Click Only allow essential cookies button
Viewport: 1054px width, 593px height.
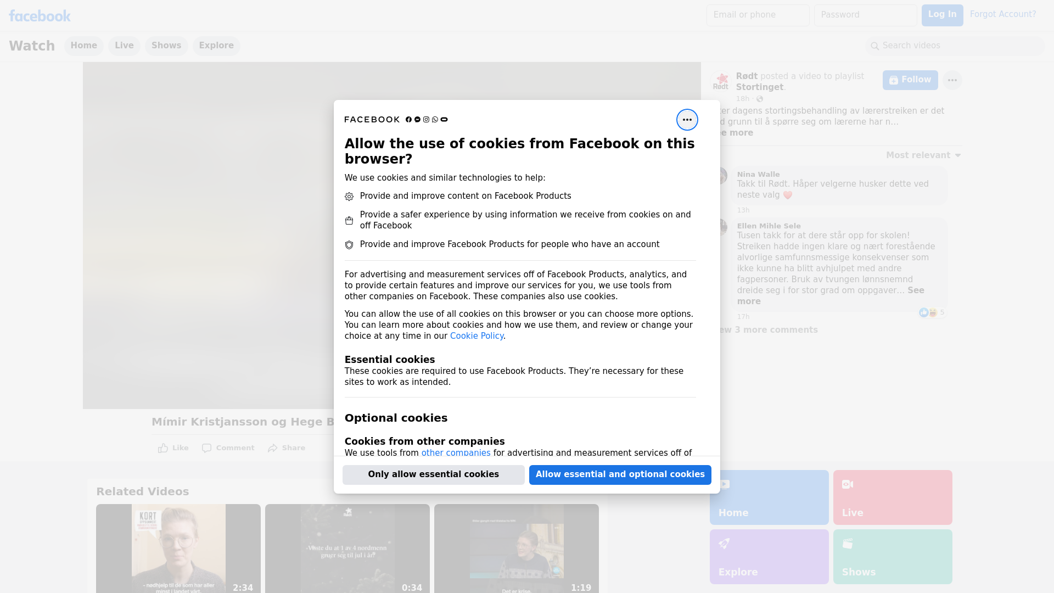click(x=433, y=474)
